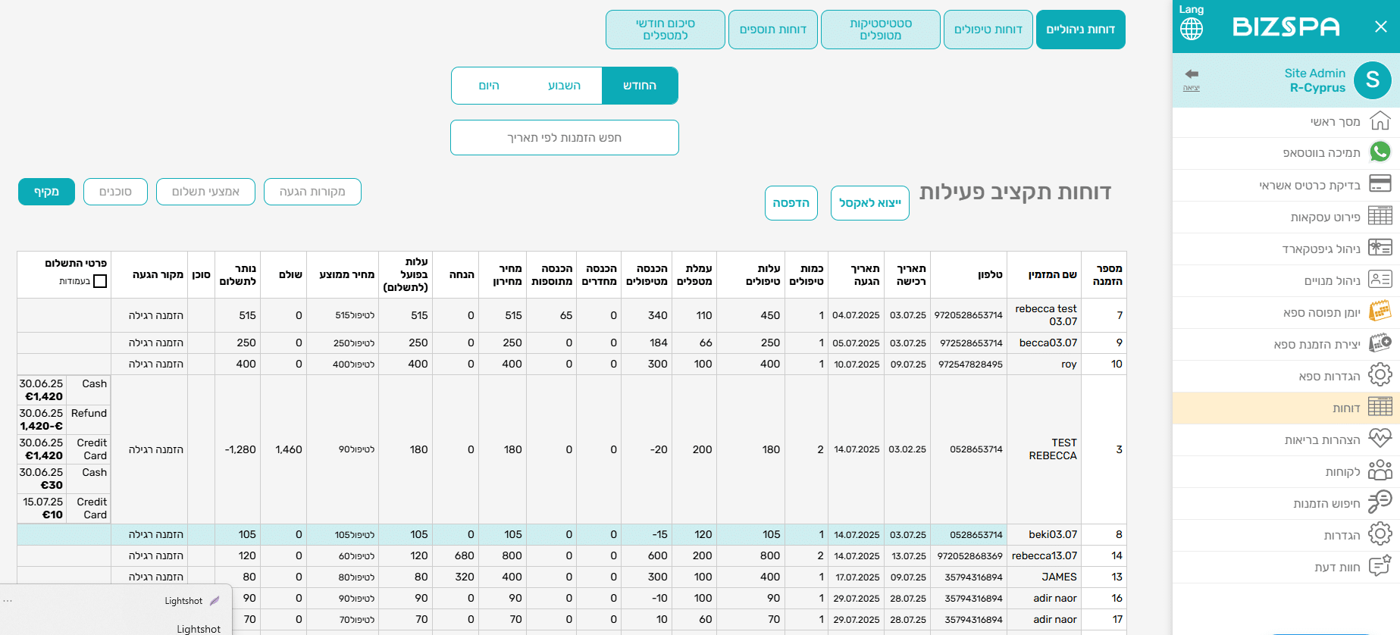Select the monthly period toggle option
1400x635 pixels.
[639, 86]
